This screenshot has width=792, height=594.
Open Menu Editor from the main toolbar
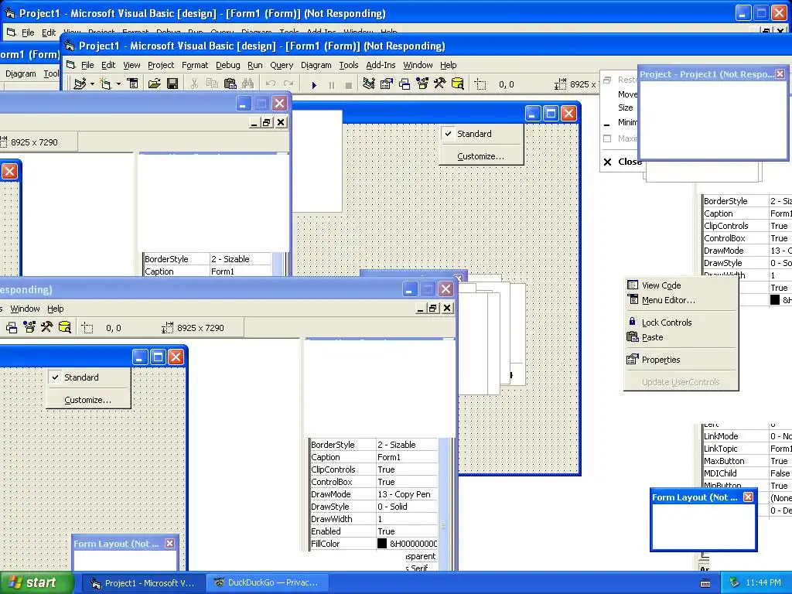[x=133, y=84]
